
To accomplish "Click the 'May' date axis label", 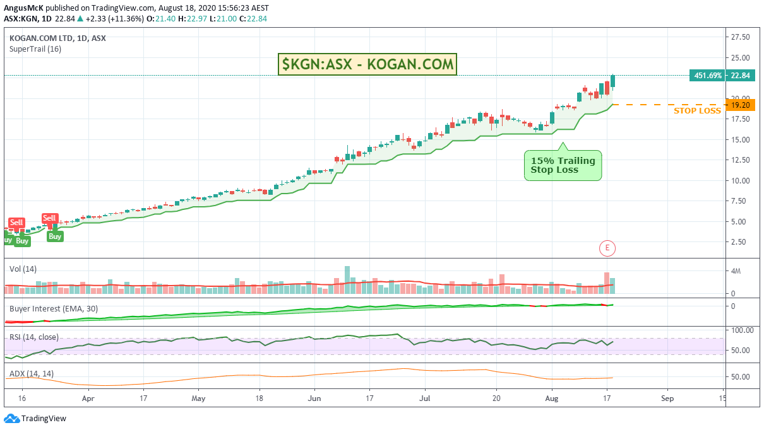I will 198,399.
